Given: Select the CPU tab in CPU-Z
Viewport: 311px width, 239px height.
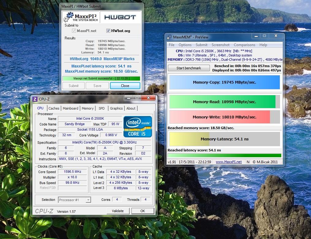Looking at the screenshot, I should click(x=40, y=108).
